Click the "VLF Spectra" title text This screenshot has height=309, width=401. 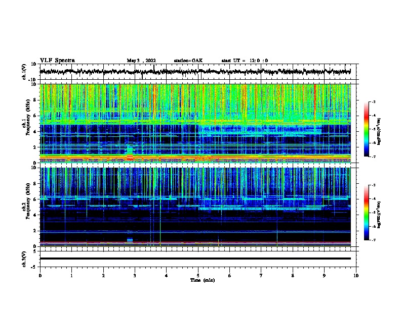pyautogui.click(x=57, y=61)
